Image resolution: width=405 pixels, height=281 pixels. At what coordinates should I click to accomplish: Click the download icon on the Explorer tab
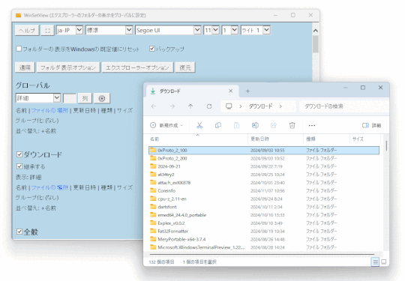tap(153, 91)
